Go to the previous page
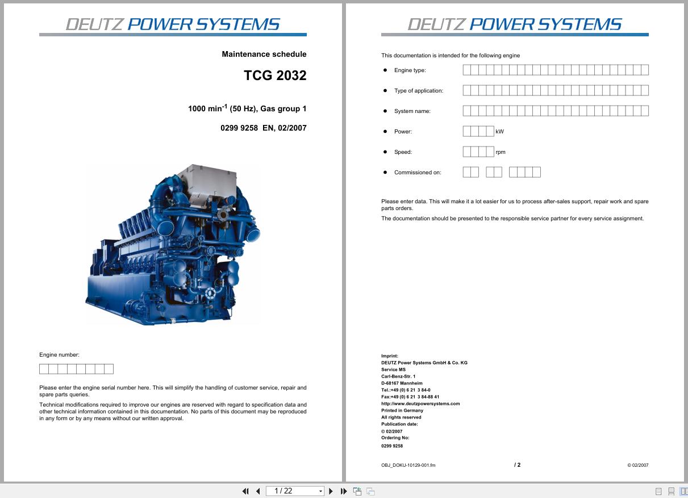Screen dimensions: 688x498 point(258,491)
